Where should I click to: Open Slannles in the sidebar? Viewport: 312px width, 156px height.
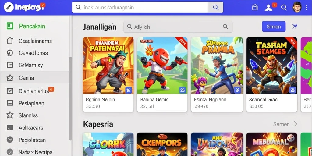[x=35, y=115]
